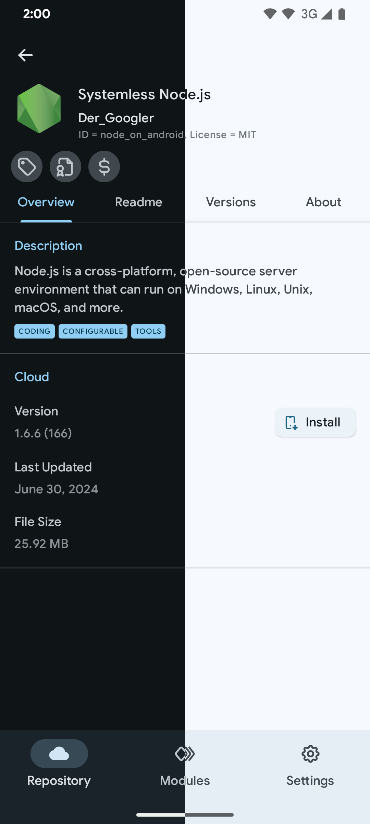Switch to the About tab
This screenshot has height=824, width=370.
click(x=323, y=202)
